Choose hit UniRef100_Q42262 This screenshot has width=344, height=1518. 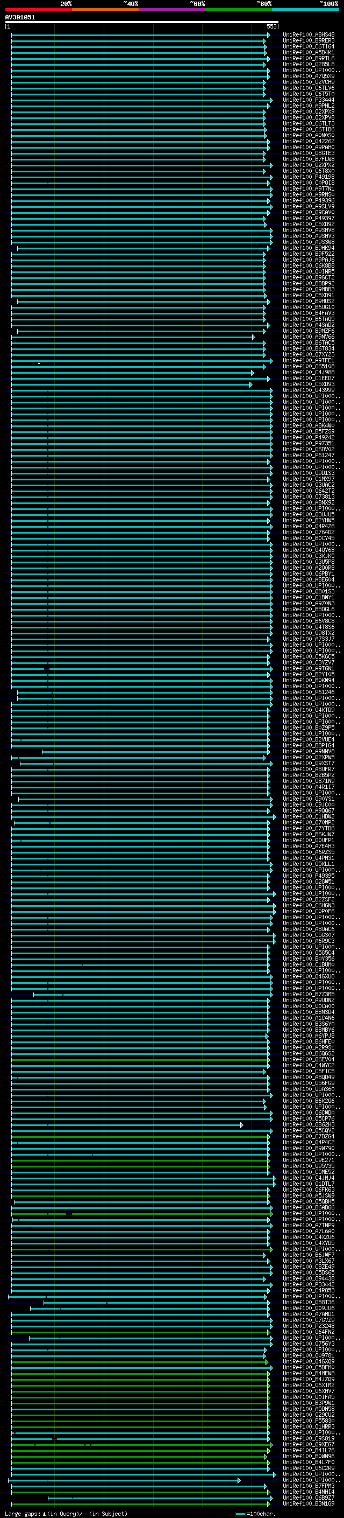click(x=308, y=142)
